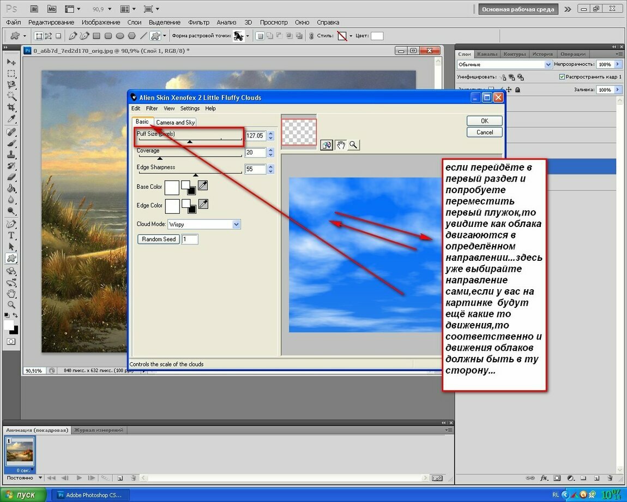Select the Move tool in the toolbox

pyautogui.click(x=11, y=62)
